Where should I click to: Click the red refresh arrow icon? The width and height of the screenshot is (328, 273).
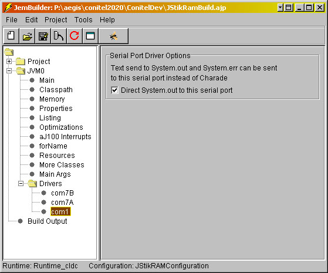[75, 36]
